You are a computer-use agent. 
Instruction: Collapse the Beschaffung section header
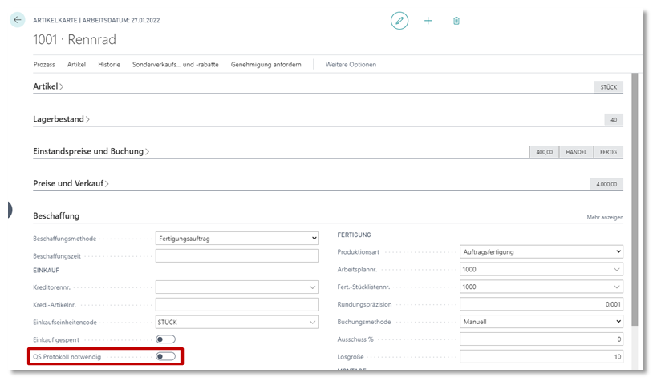coord(56,215)
